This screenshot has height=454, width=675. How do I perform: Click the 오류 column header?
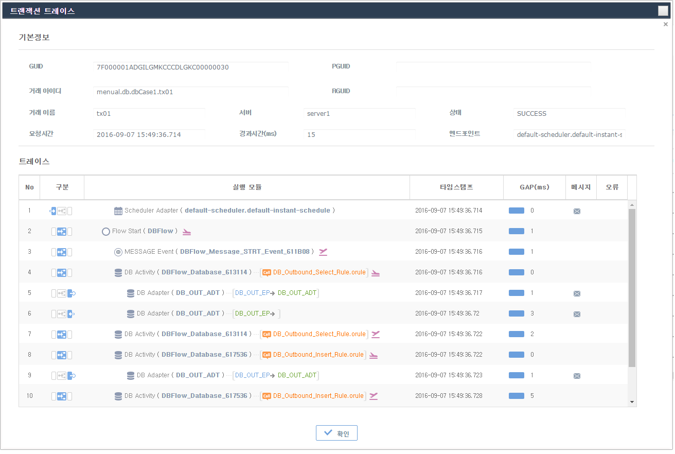tap(612, 187)
